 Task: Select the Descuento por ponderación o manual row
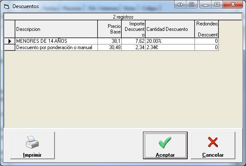(x=111, y=47)
